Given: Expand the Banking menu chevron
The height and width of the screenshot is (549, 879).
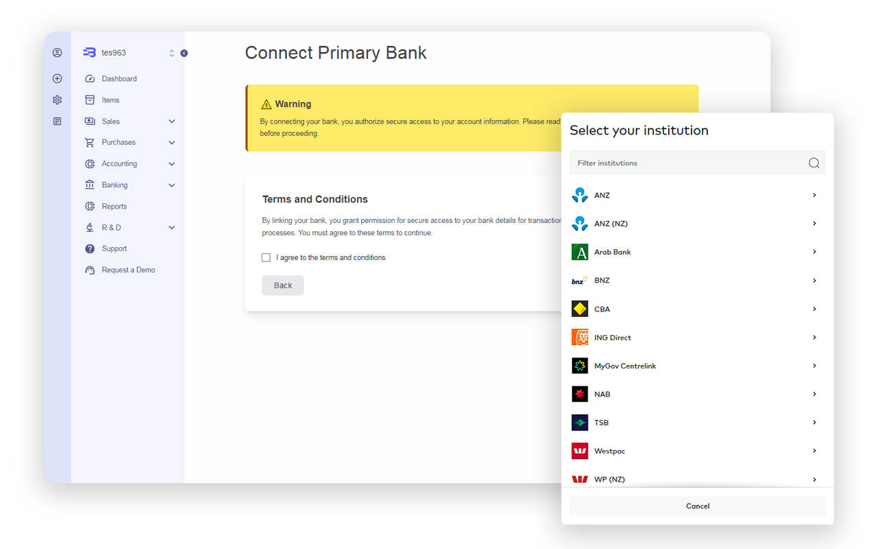Looking at the screenshot, I should [172, 185].
